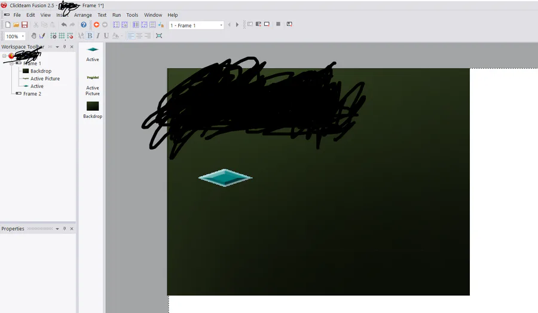Click the Run Application icon
538x313 pixels.
(258, 24)
